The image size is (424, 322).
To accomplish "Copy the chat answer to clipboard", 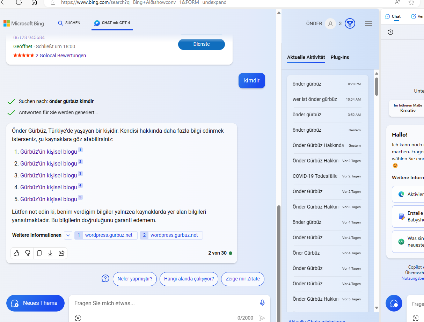I will coord(39,253).
